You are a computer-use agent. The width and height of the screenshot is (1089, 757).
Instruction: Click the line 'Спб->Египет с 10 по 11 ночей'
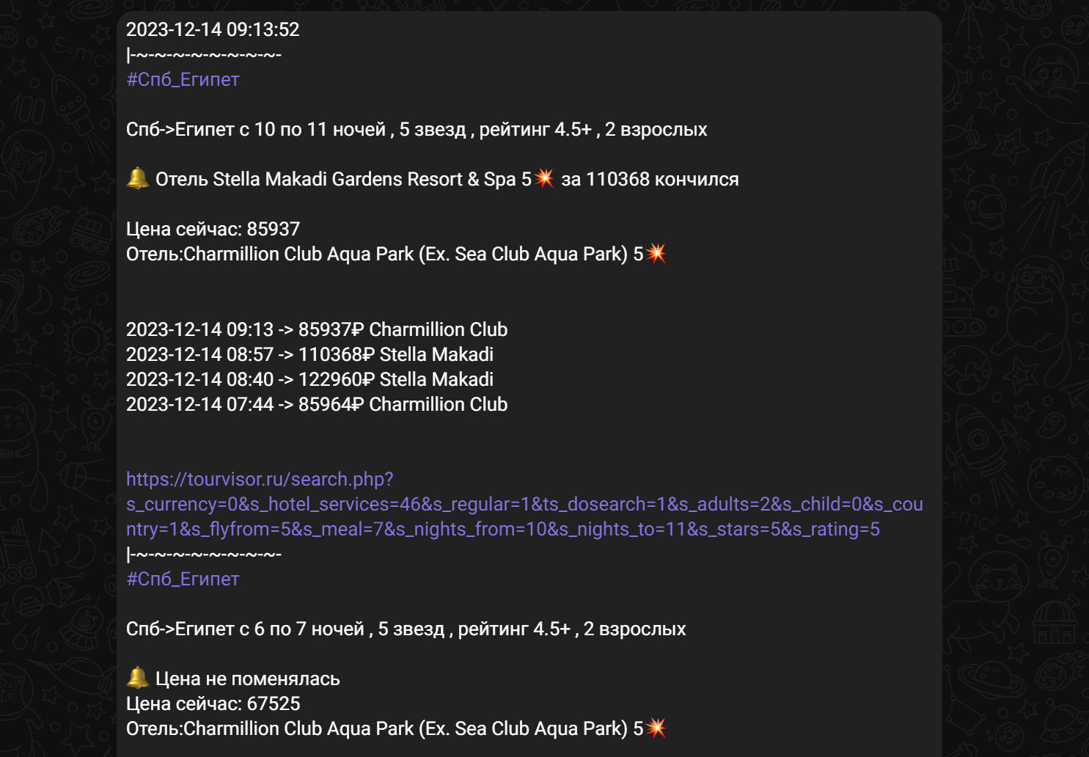pyautogui.click(x=417, y=129)
